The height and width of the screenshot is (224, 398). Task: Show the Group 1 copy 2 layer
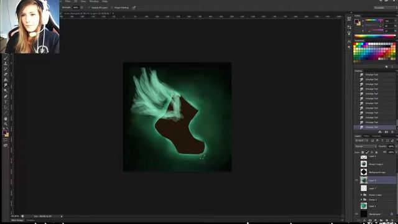click(x=356, y=164)
